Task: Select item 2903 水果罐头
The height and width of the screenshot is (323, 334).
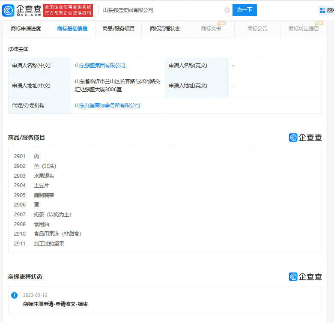Action: pos(34,176)
